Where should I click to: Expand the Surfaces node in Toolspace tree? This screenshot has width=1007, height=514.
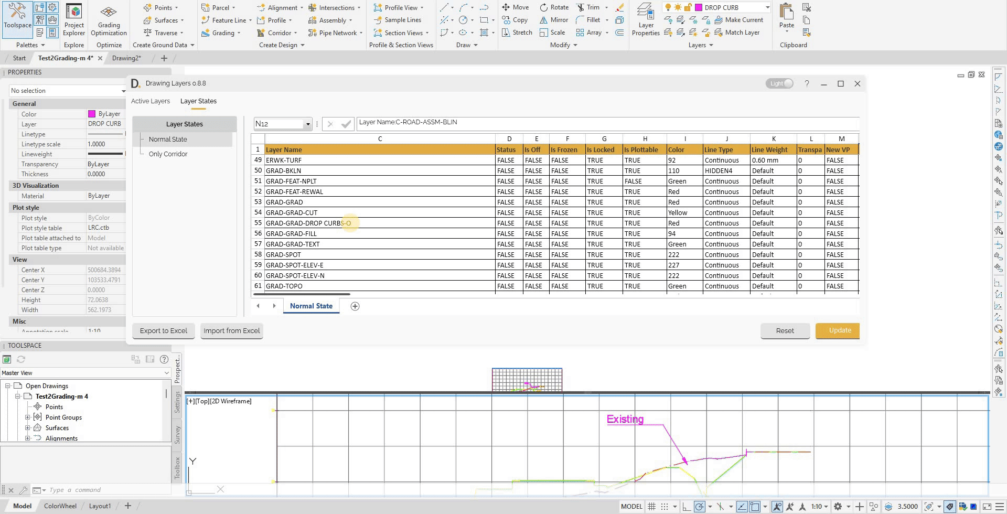[x=28, y=427]
